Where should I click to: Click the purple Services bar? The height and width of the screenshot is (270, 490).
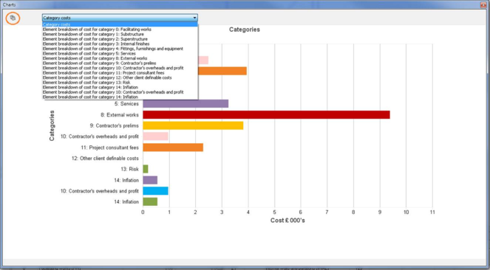[x=186, y=104]
